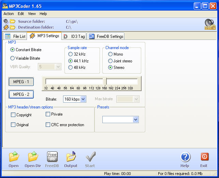
Task: Open the Presets dropdown list
Action: (x=136, y=119)
